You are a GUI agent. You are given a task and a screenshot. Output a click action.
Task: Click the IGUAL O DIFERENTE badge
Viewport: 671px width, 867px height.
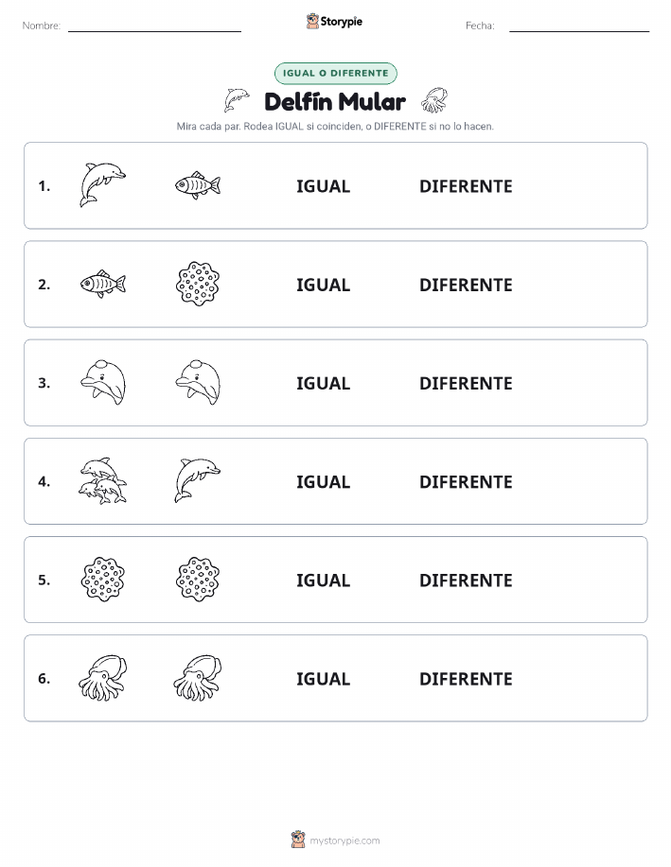coord(335,73)
